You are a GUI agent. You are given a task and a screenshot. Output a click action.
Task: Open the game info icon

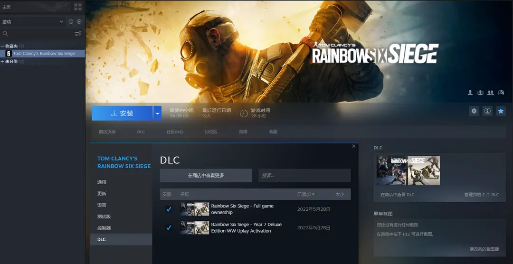point(487,111)
